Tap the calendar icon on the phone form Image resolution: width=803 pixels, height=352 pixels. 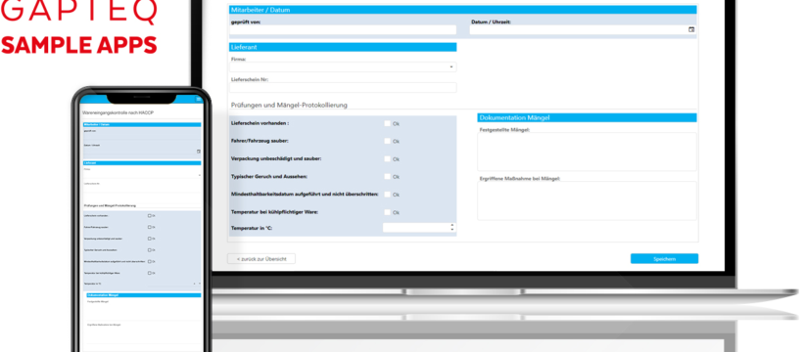pos(199,152)
